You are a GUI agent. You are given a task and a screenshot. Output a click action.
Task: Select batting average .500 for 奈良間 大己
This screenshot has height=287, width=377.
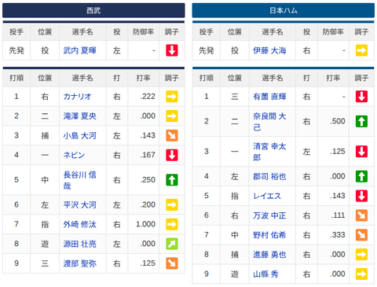point(338,121)
